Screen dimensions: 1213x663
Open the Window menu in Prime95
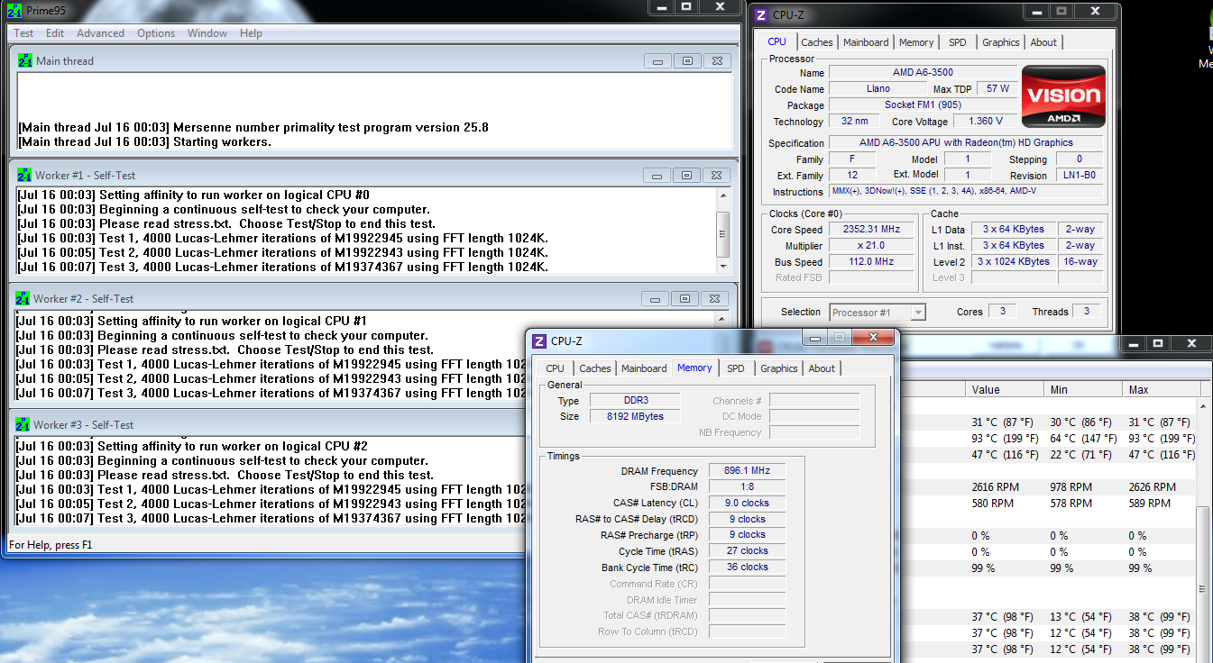click(207, 33)
